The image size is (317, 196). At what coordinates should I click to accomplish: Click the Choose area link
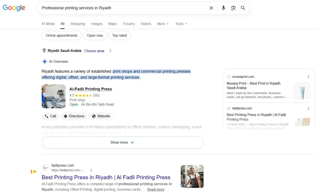[94, 51]
